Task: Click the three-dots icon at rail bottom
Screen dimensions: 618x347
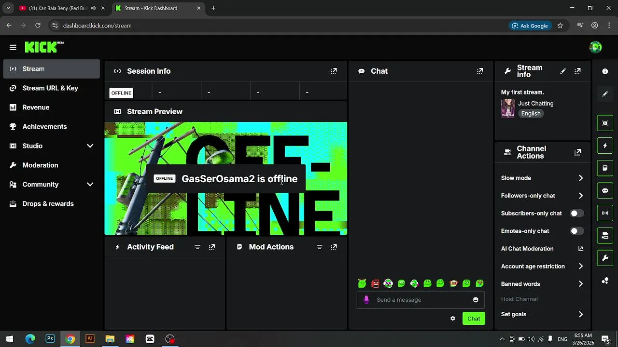Action: point(605,280)
